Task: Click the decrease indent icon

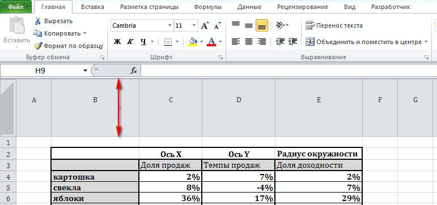Action: pyautogui.click(x=280, y=41)
